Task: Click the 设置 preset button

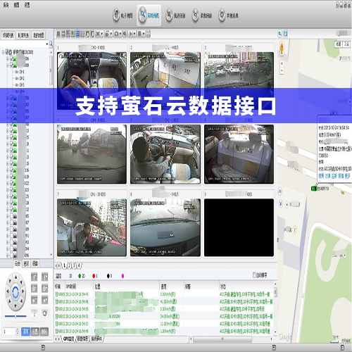Action: coord(35,332)
